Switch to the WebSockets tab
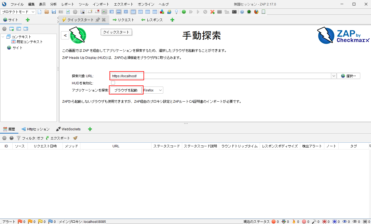Screen dimensions: 371x224 pos(68,129)
